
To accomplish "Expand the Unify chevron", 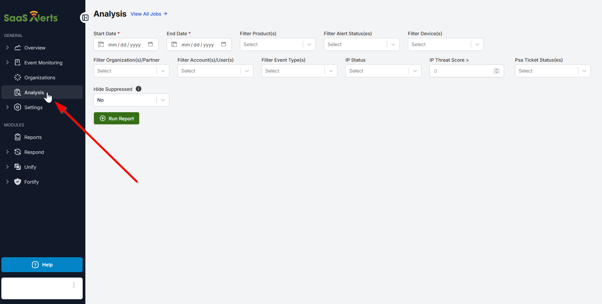I will click(x=7, y=167).
